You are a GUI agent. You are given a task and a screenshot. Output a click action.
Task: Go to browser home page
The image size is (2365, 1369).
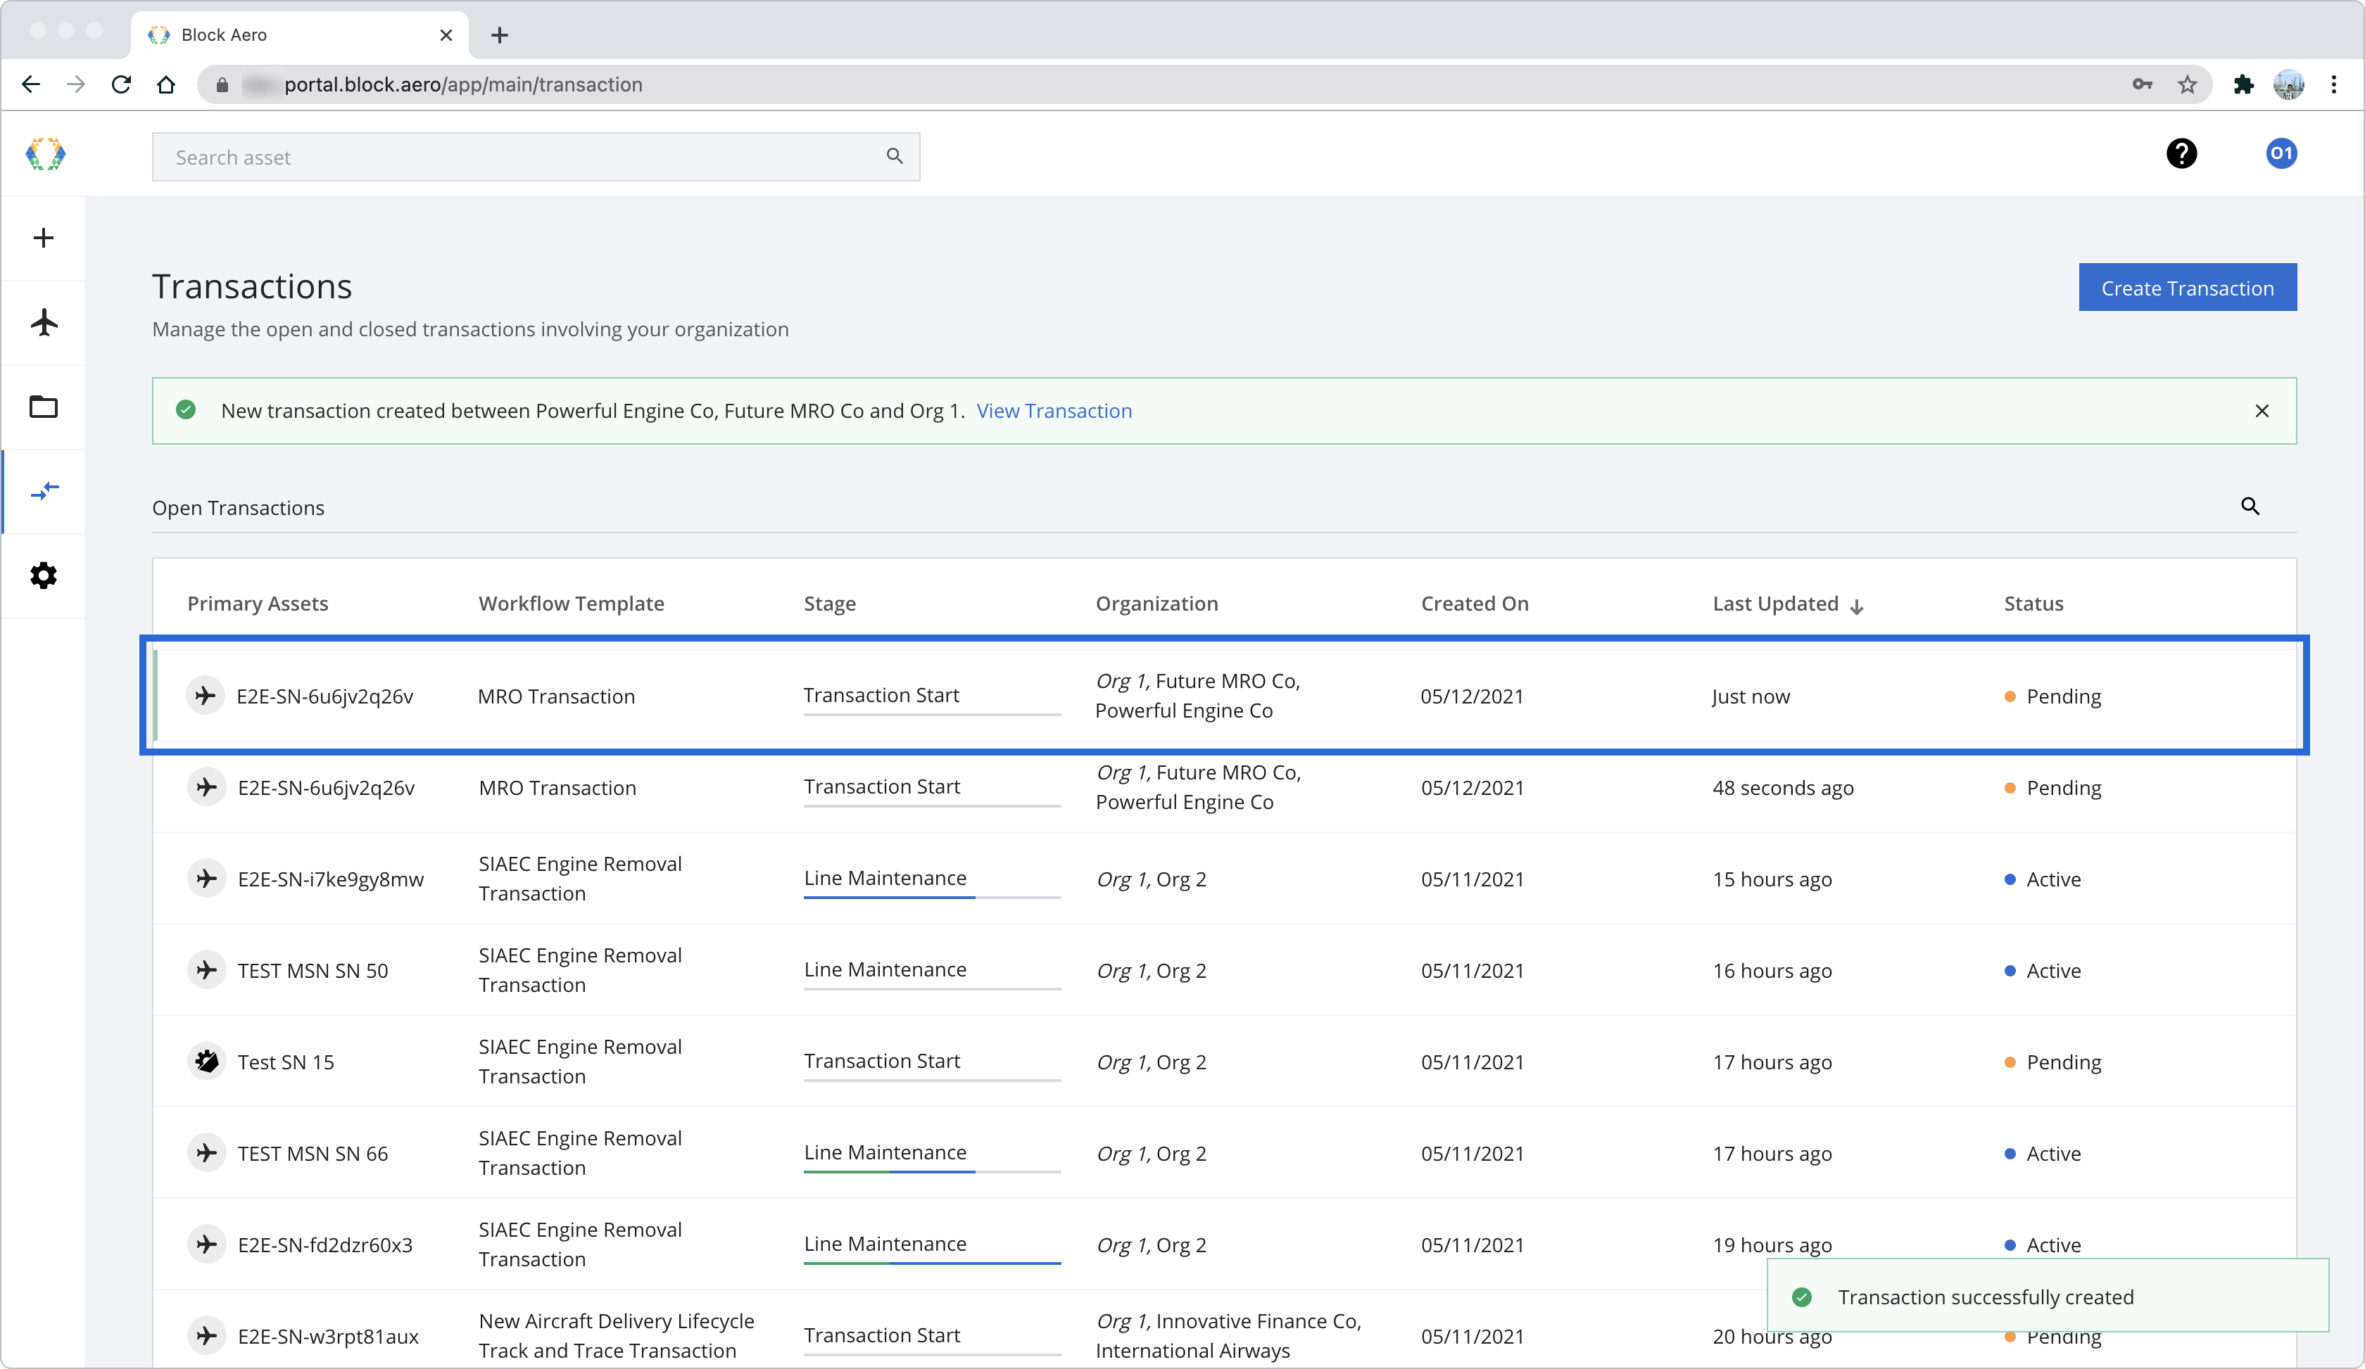click(166, 84)
